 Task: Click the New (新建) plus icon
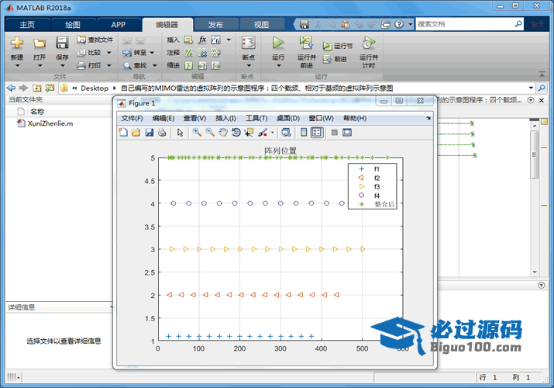(16, 43)
